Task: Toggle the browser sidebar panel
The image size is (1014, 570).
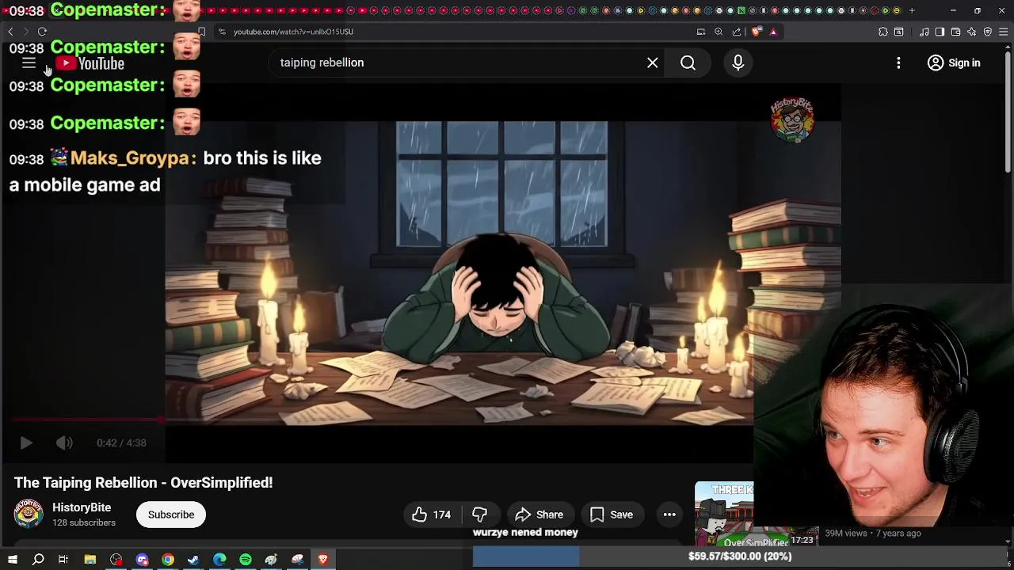Action: (940, 32)
